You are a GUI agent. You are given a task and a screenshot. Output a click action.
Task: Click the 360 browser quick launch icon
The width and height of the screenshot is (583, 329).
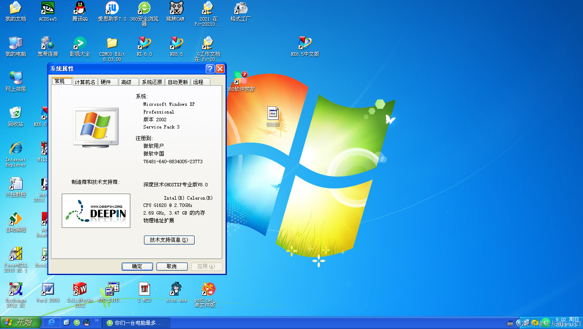point(77,323)
